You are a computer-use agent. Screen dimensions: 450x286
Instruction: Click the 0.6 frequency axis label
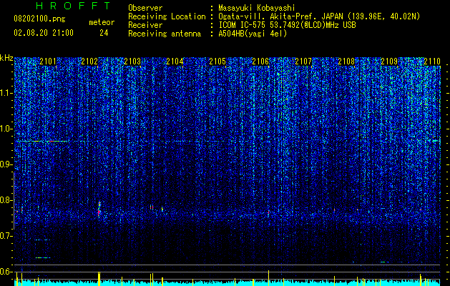point(6,272)
